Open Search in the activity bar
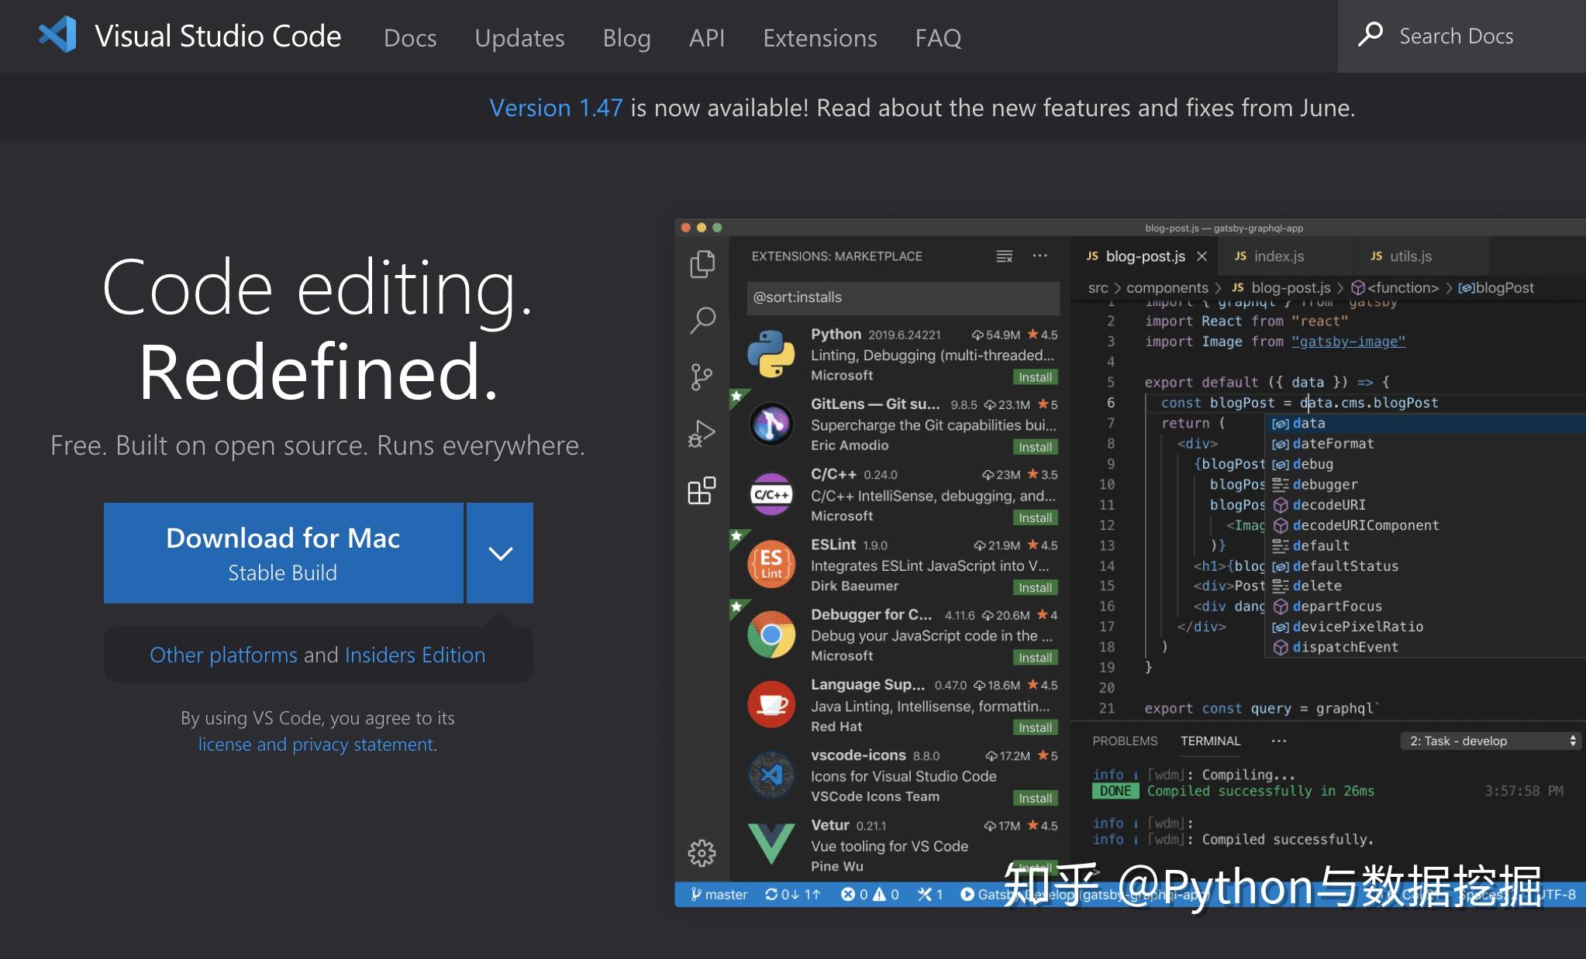 tap(702, 319)
